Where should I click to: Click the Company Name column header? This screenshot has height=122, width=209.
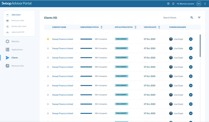(59, 27)
